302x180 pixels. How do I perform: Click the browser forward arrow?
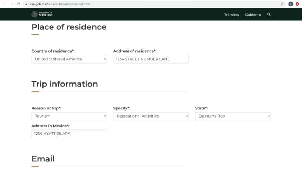11,4
